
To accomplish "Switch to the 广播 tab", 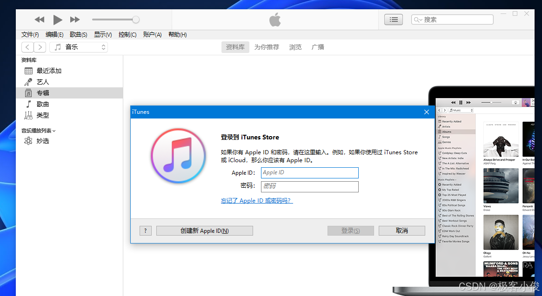I will click(x=318, y=47).
